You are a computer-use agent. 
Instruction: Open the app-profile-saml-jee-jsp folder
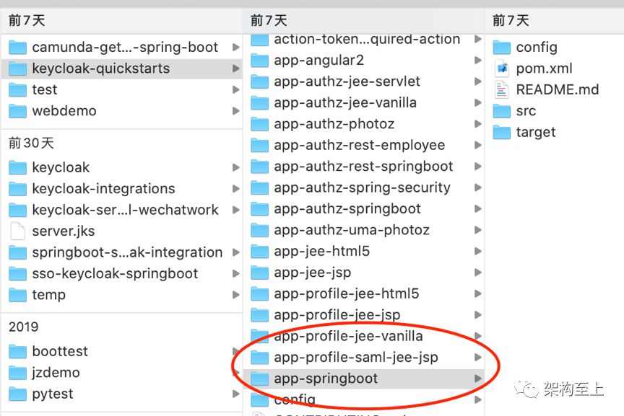tap(364, 357)
